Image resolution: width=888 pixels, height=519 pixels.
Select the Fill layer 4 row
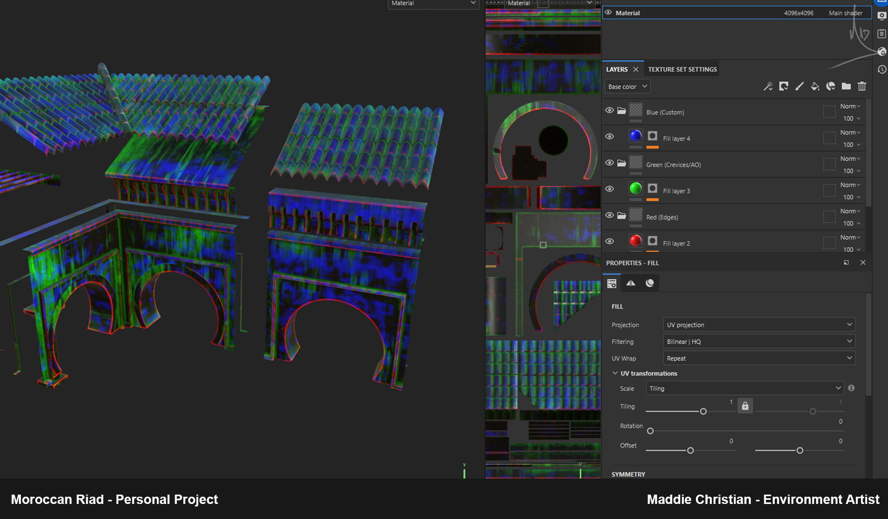(x=733, y=138)
